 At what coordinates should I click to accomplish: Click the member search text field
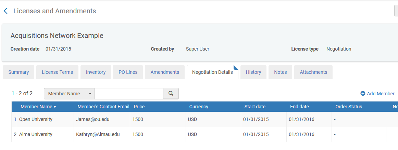click(129, 94)
